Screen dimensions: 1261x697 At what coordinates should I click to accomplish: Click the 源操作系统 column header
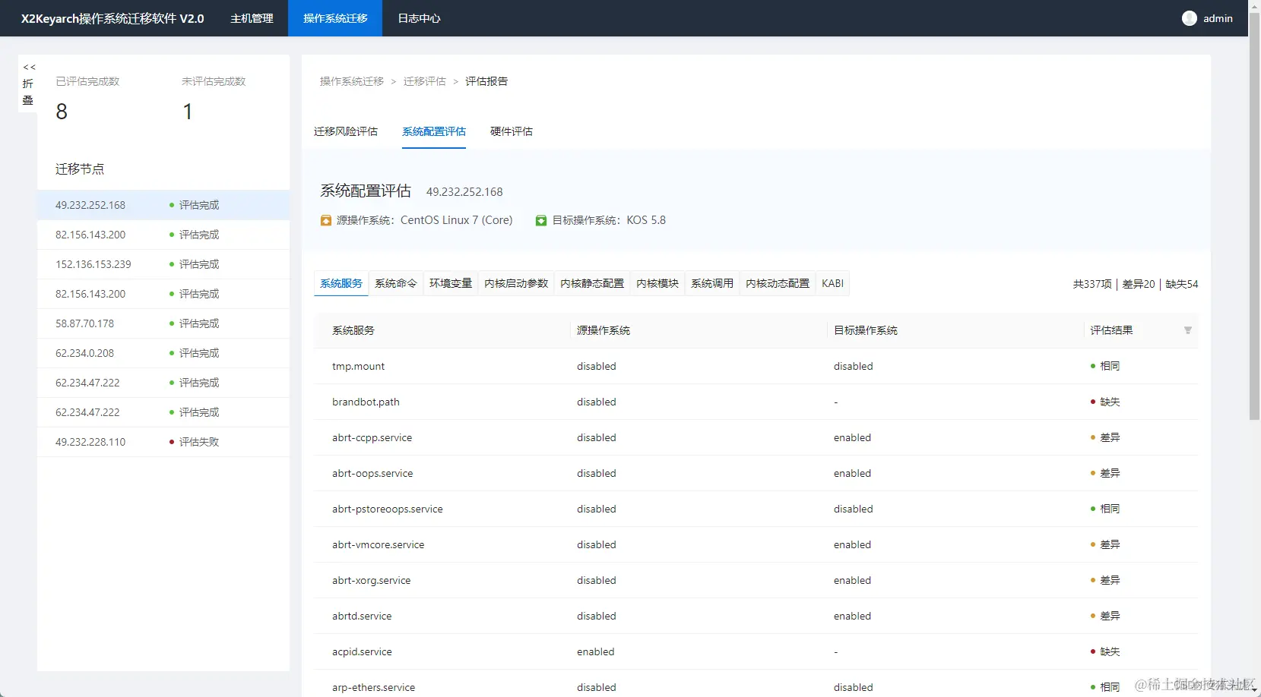click(x=604, y=330)
